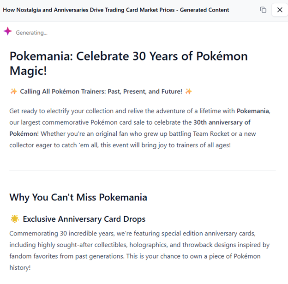Click the horizontal divider line
Viewport: 288px width, 284px height.
pos(143,170)
